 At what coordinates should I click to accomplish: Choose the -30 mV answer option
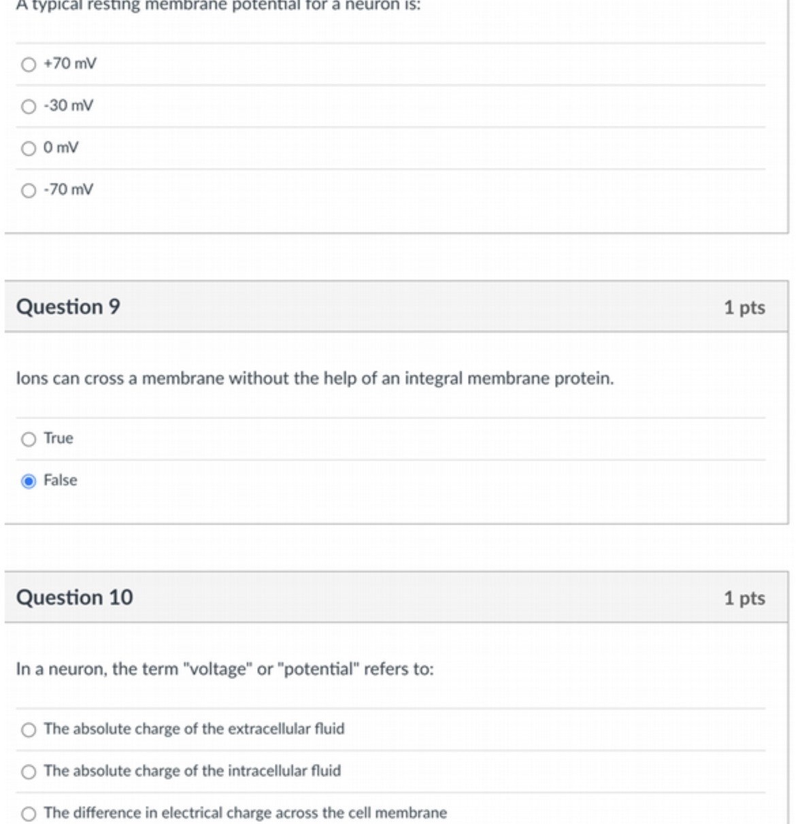(29, 107)
